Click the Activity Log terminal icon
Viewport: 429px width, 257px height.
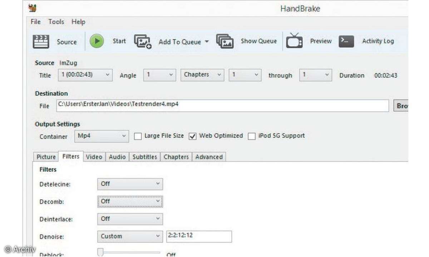coord(346,41)
